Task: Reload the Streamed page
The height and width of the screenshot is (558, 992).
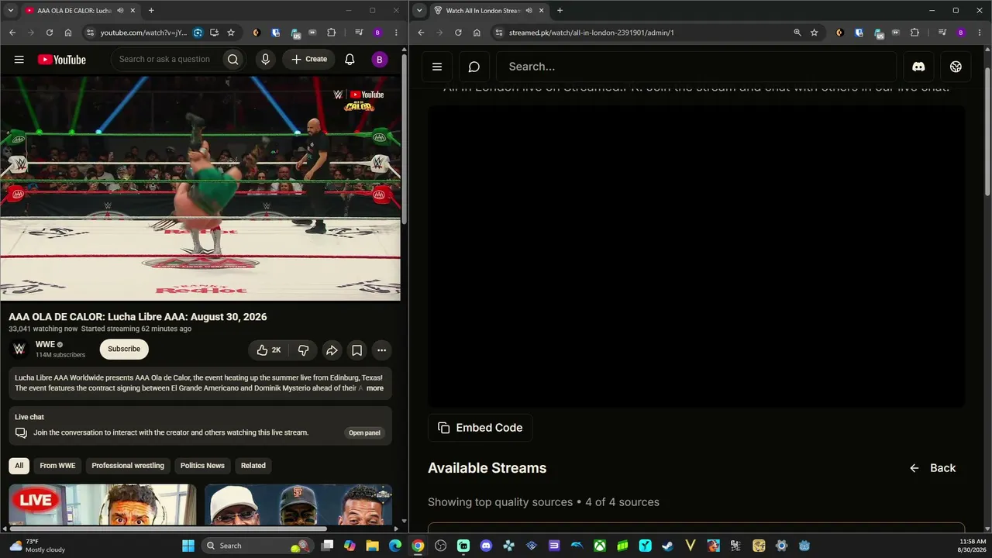Action: (x=458, y=33)
